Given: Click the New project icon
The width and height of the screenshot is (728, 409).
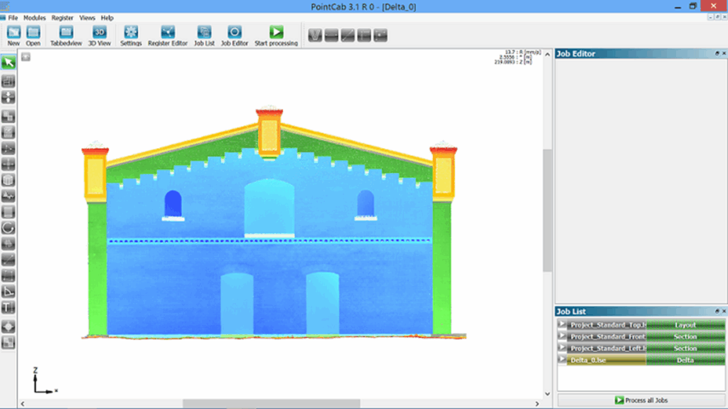Looking at the screenshot, I should pyautogui.click(x=14, y=33).
